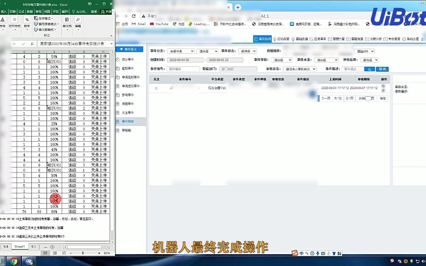Screen dimensions: 426x266
Task: Click the pencil edit icon in 操作 column
Action: [x=383, y=90]
